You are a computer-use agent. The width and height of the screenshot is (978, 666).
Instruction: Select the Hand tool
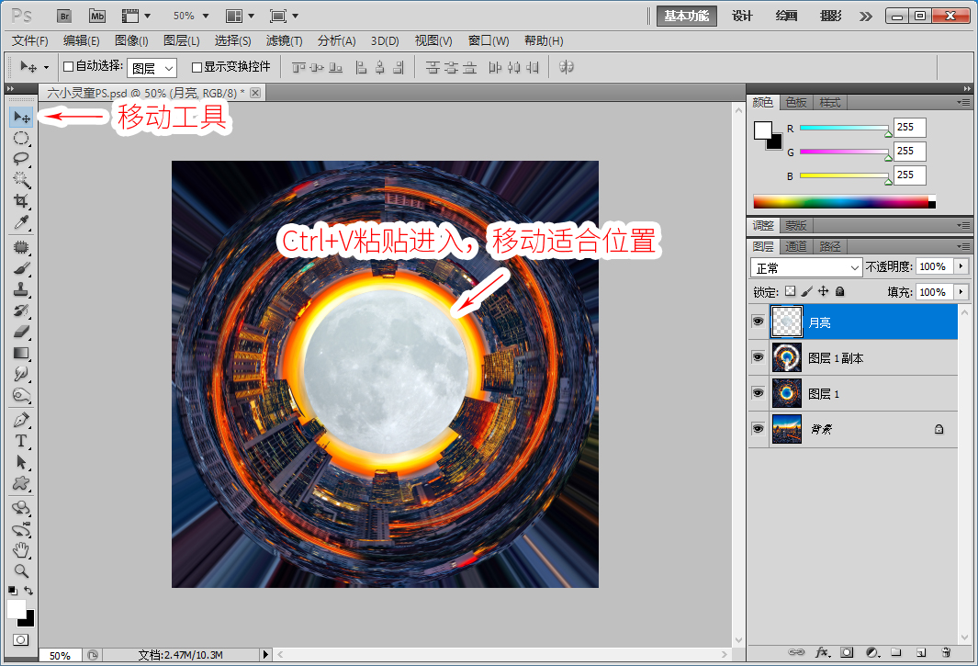[x=21, y=550]
